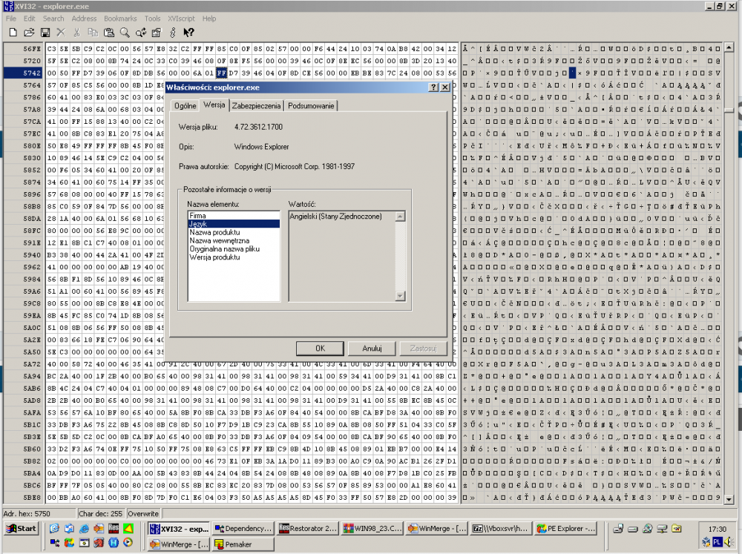This screenshot has height=554, width=742.
Task: Click the New file toolbar icon
Action: pyautogui.click(x=13, y=33)
